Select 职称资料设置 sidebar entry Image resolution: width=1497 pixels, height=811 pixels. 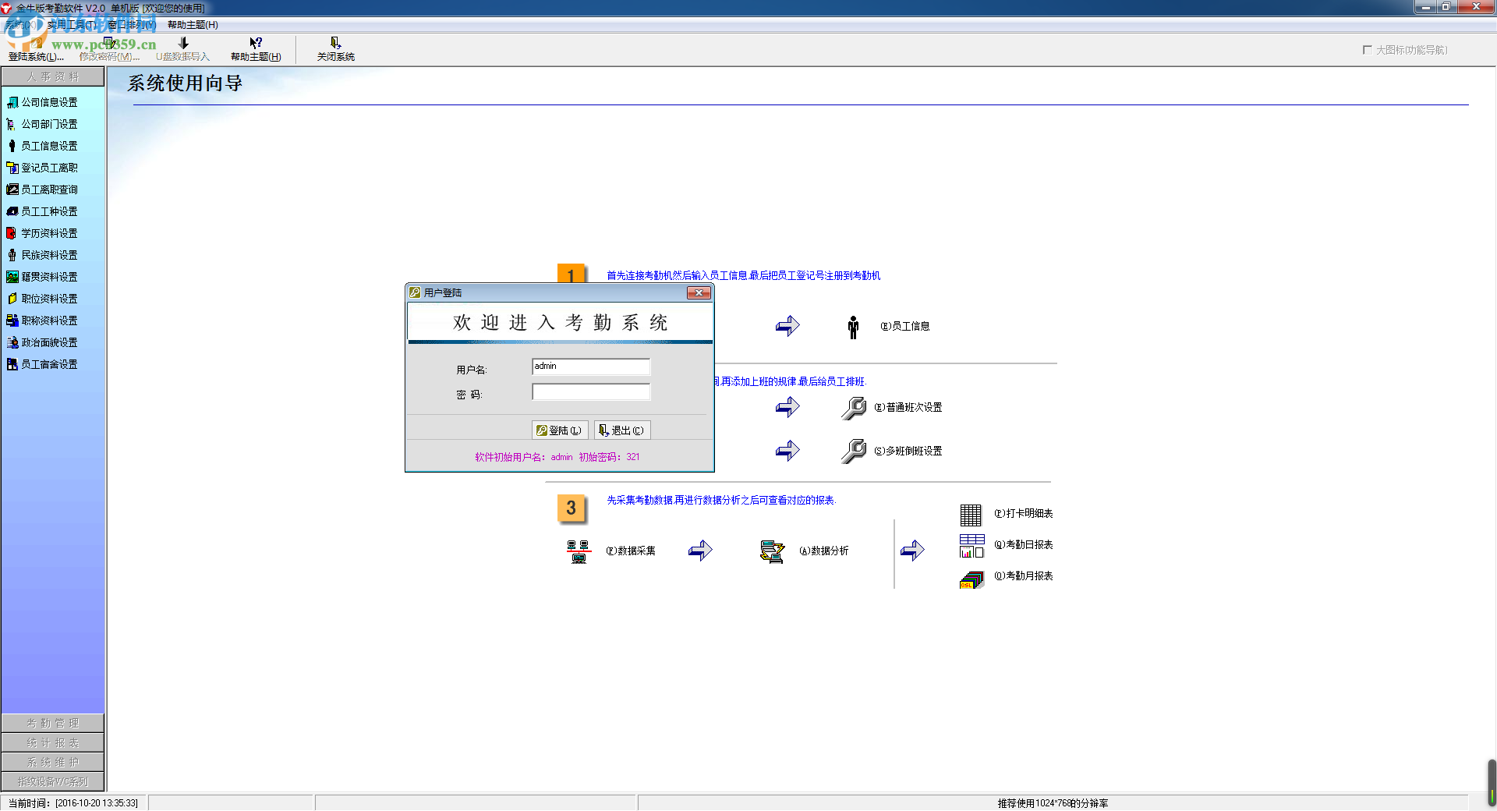click(x=43, y=321)
